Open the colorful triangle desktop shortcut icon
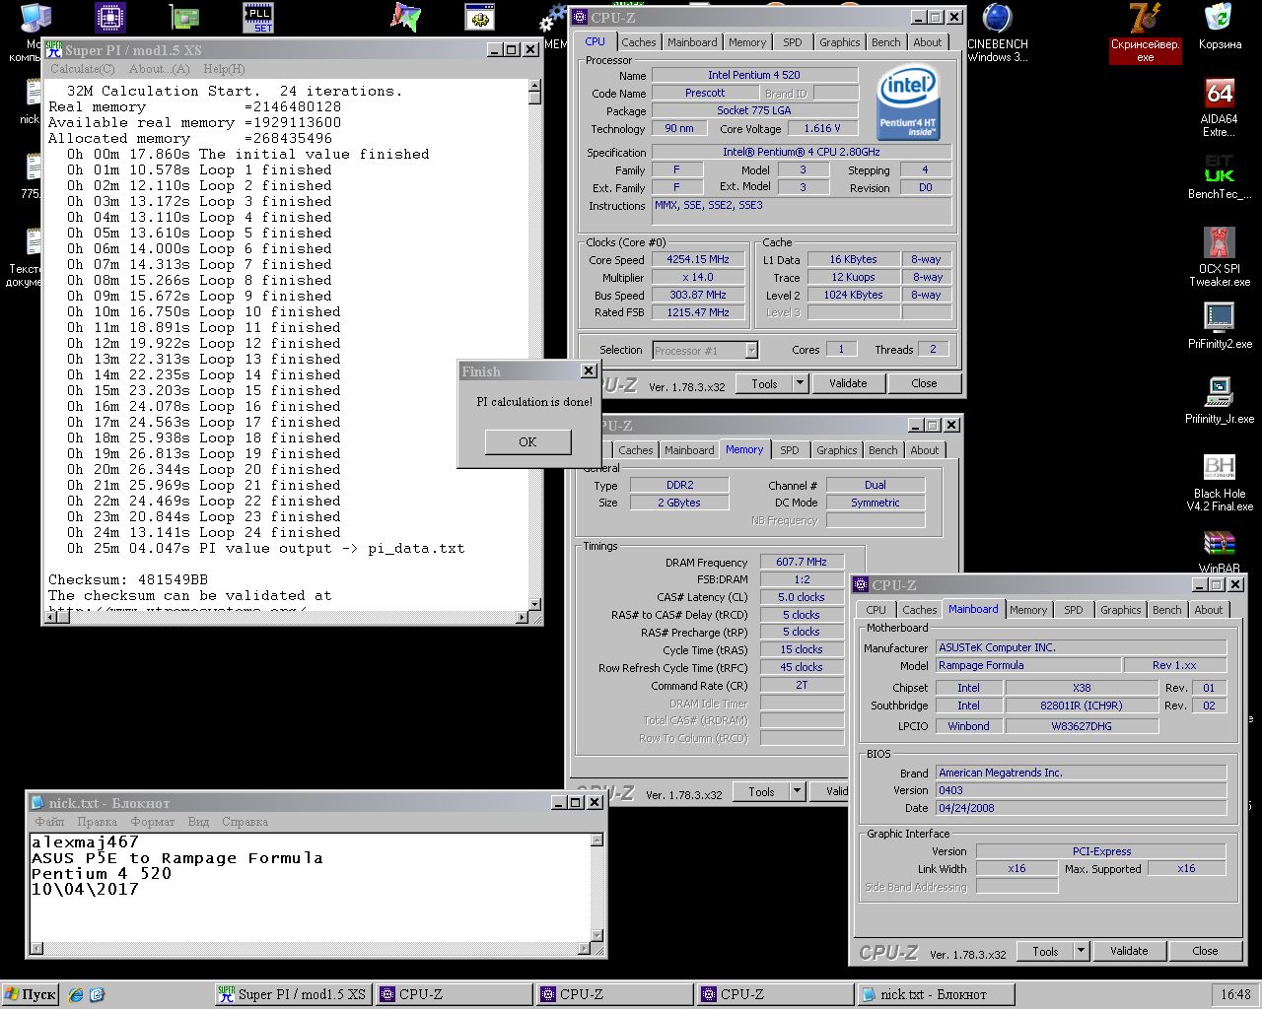 405,18
